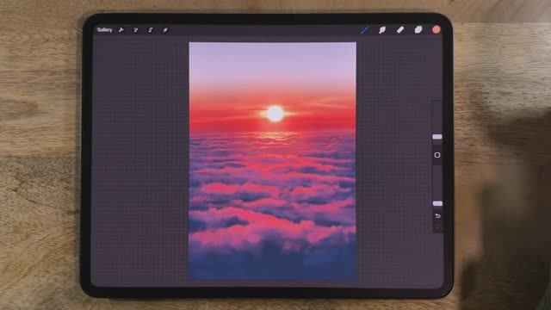The height and width of the screenshot is (310, 551).
Task: Select the Brush tool
Action: coord(365,30)
